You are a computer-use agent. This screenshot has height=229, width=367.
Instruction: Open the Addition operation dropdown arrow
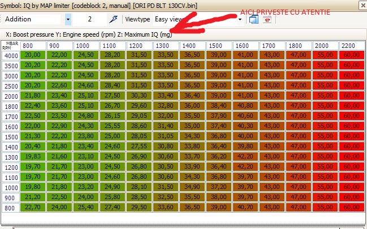click(x=68, y=19)
